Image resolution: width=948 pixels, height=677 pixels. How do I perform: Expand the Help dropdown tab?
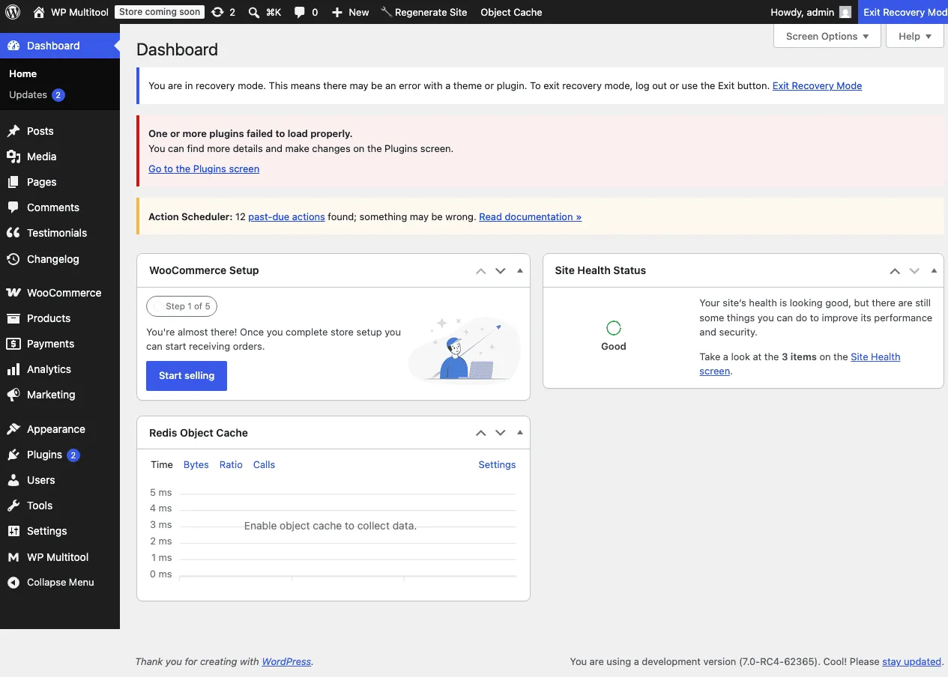point(915,36)
